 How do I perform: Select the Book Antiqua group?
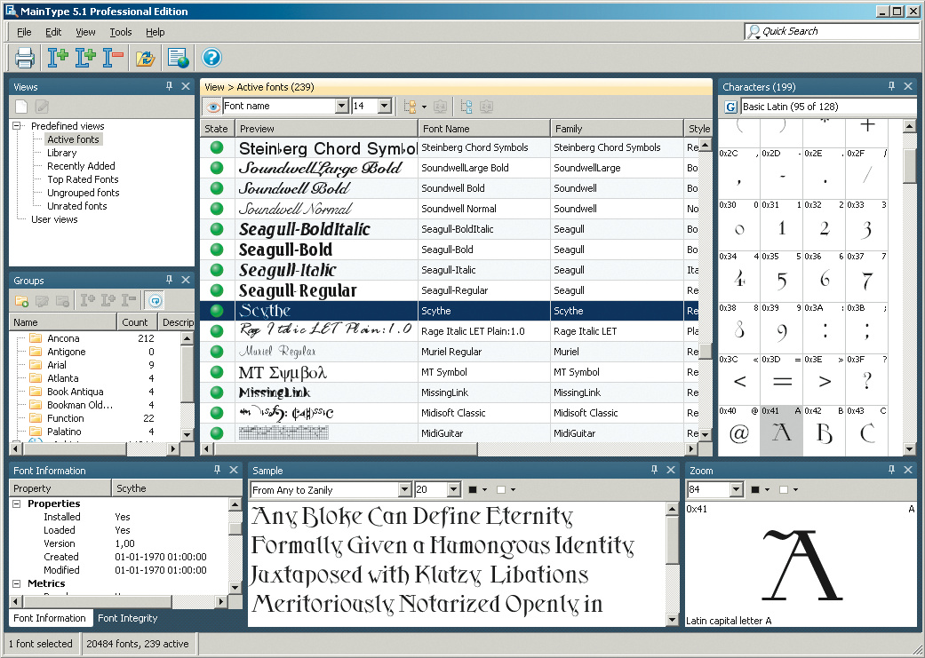[75, 392]
